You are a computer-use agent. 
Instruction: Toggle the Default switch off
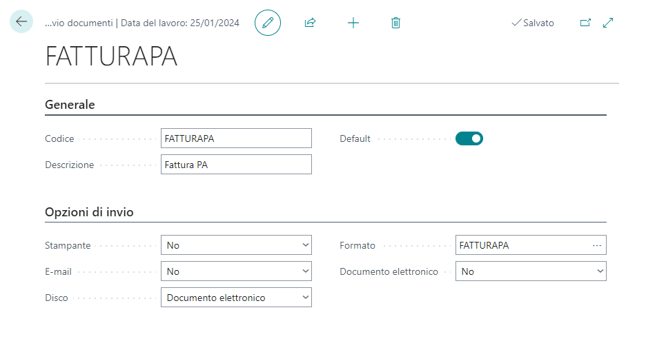pyautogui.click(x=469, y=138)
